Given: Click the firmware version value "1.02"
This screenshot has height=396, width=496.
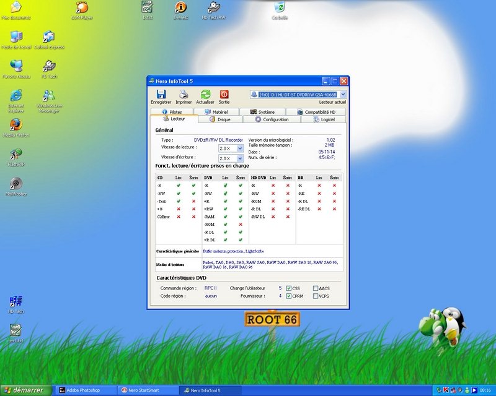Looking at the screenshot, I should pos(330,140).
